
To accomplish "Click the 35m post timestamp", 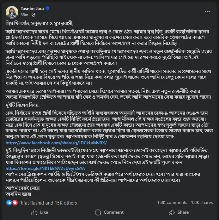I will 24,15.
